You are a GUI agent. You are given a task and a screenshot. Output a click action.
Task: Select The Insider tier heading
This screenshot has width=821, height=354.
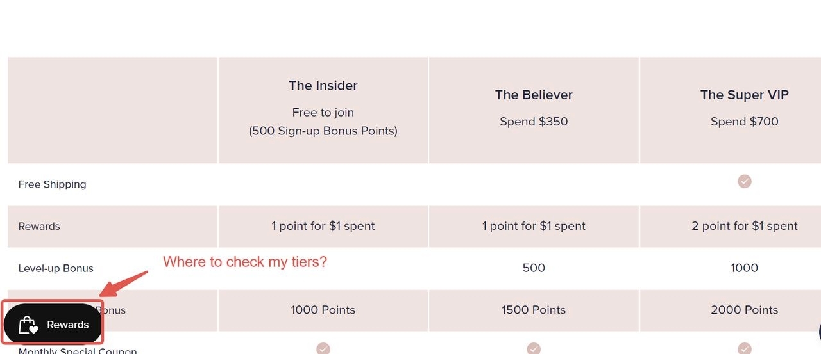click(x=323, y=86)
